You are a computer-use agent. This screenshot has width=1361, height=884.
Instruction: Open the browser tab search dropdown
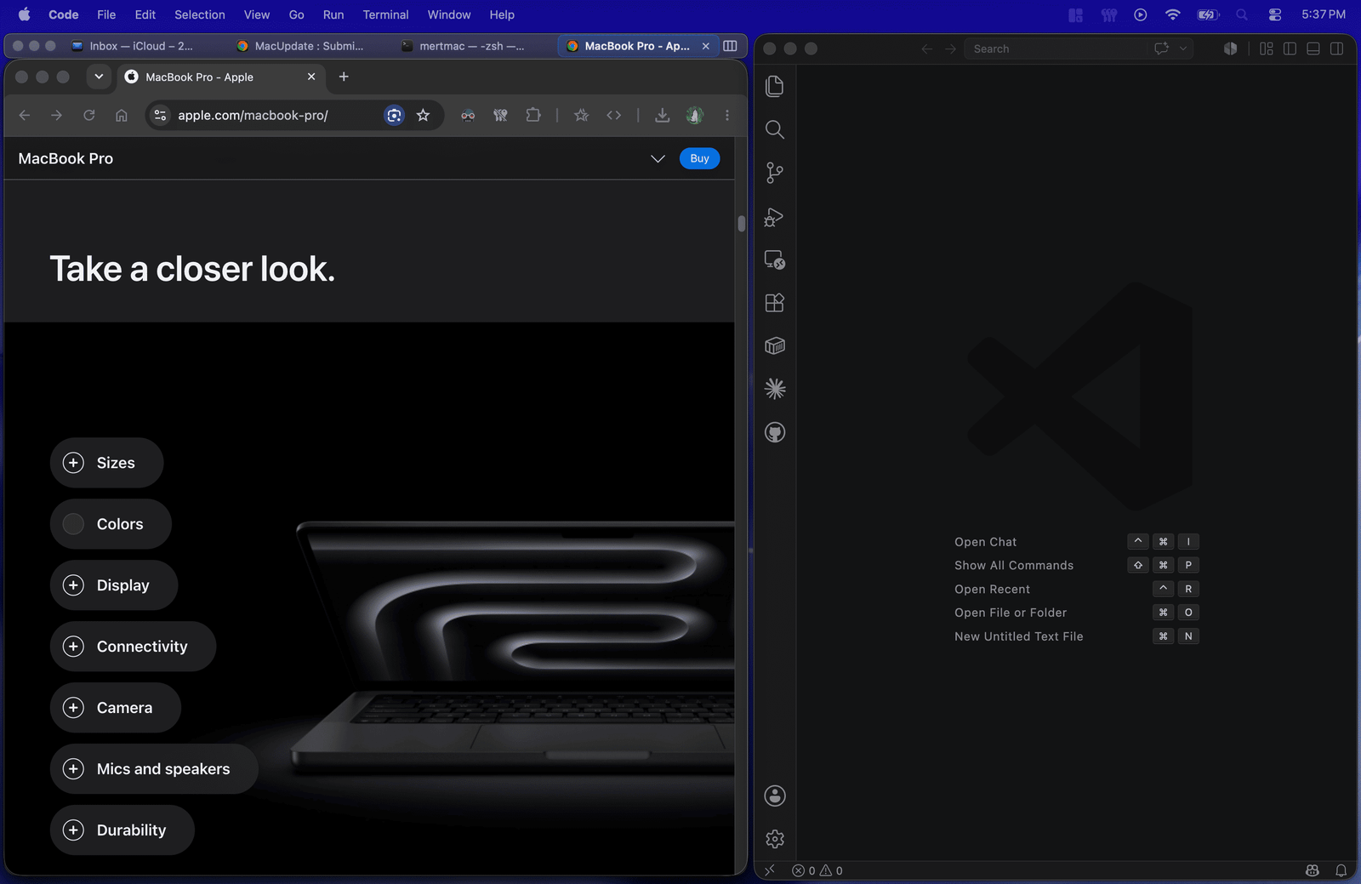point(99,77)
